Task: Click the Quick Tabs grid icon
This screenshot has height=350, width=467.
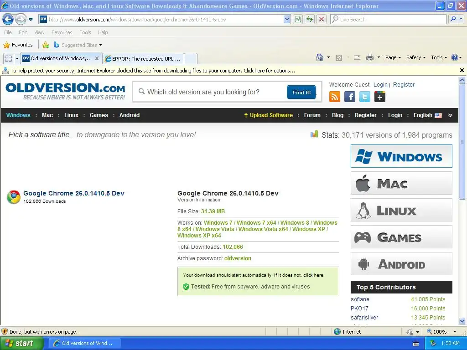Action: (x=8, y=58)
